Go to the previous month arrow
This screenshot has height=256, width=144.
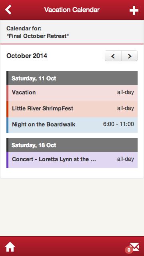click(113, 56)
